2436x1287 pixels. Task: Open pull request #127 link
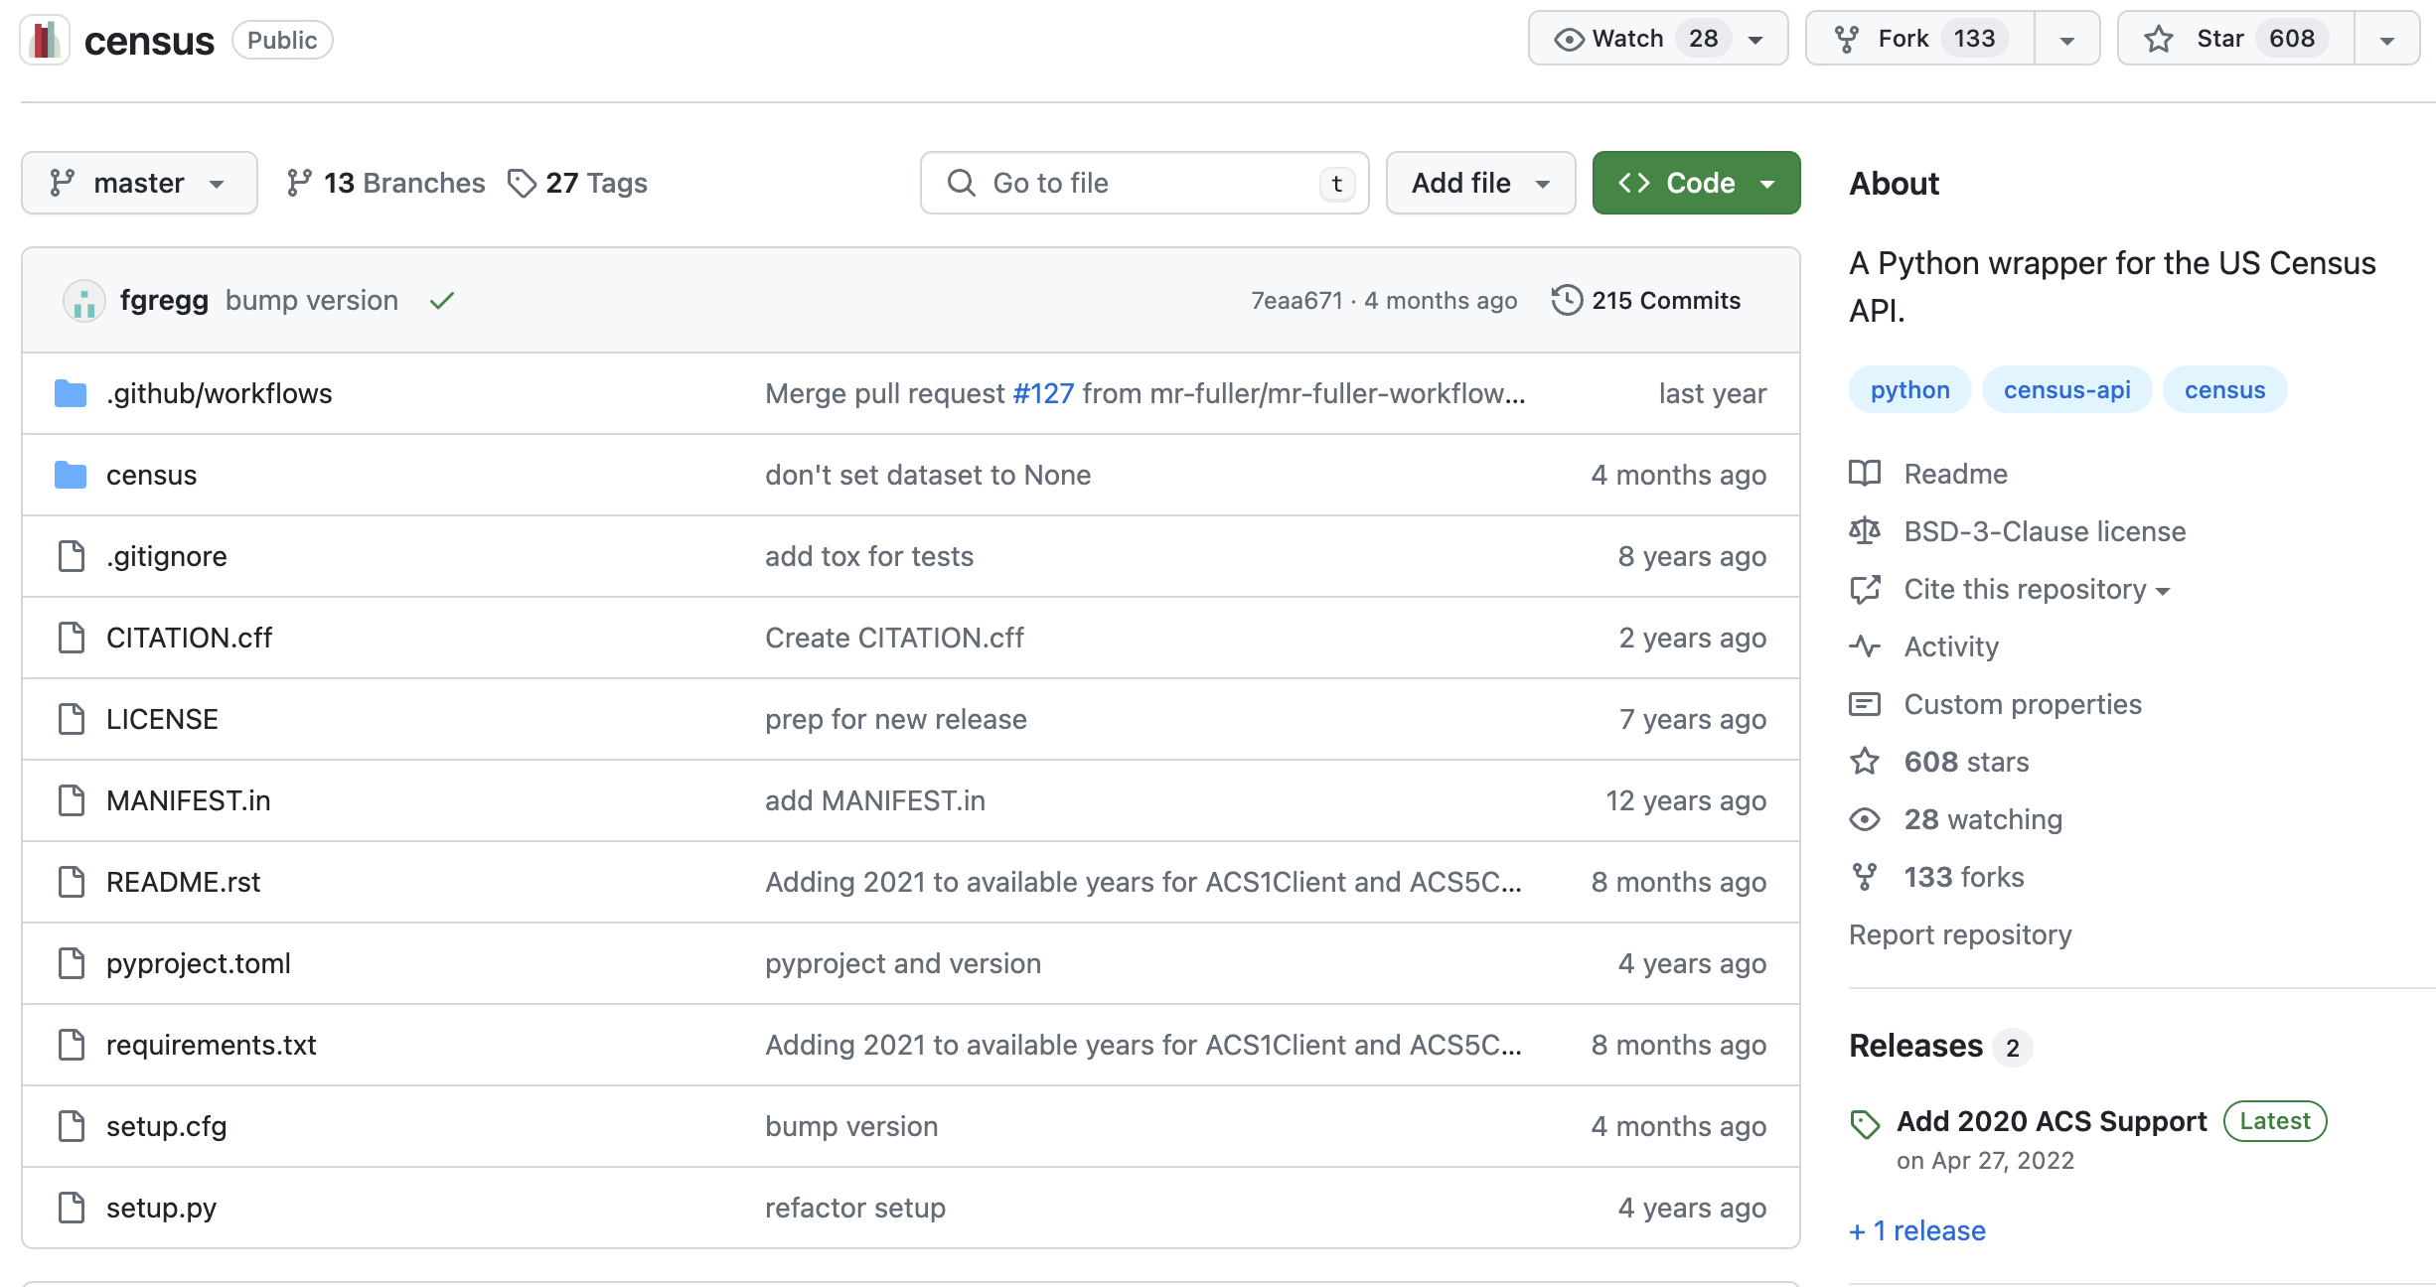pyautogui.click(x=1043, y=393)
